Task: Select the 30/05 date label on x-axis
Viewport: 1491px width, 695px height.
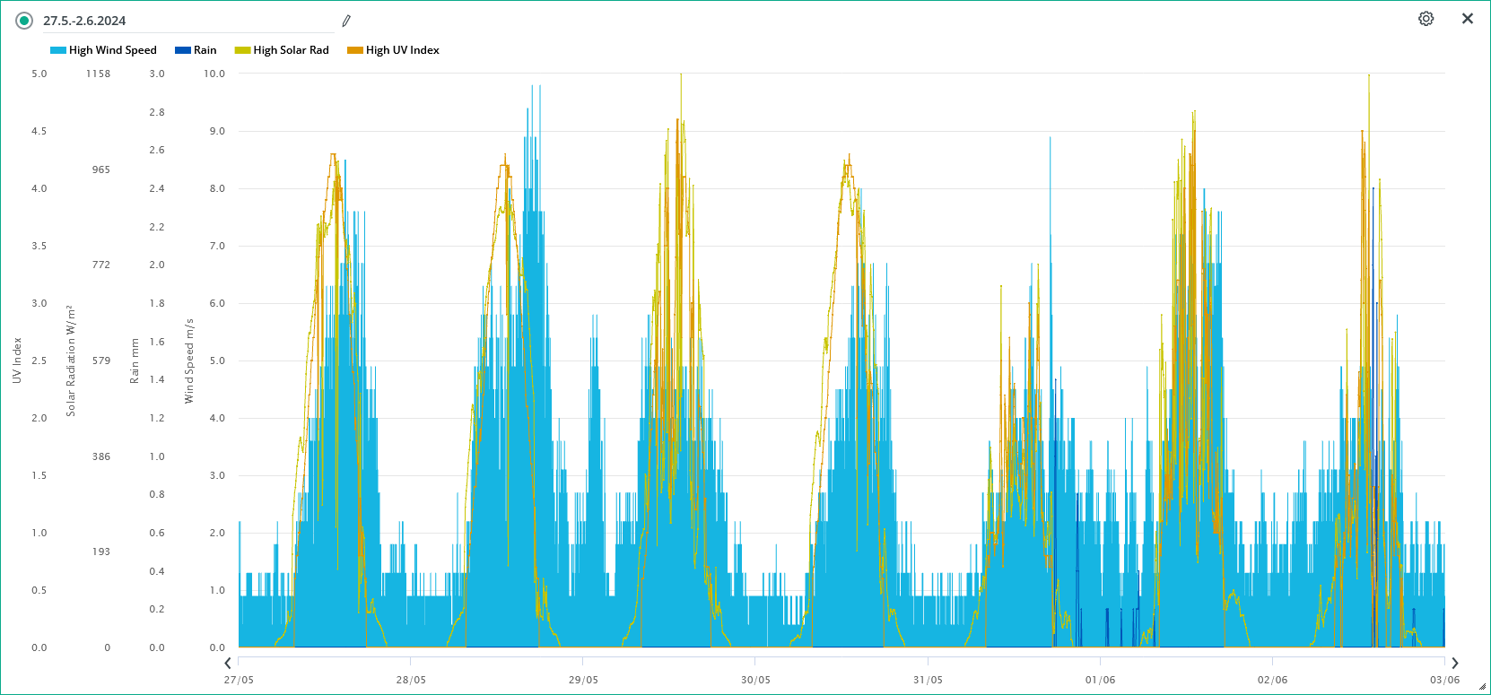Action: [755, 680]
